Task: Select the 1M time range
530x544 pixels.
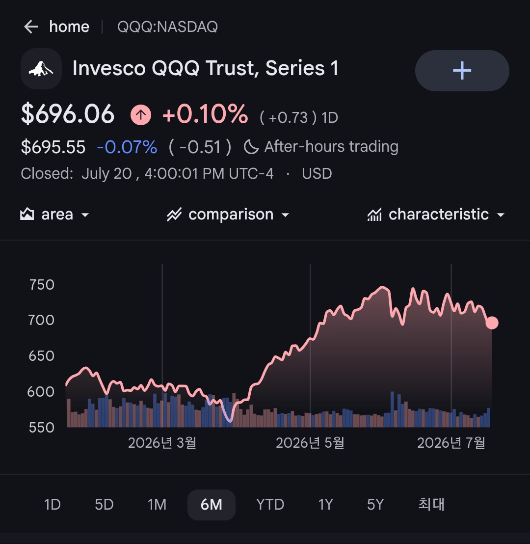Action: (x=157, y=504)
